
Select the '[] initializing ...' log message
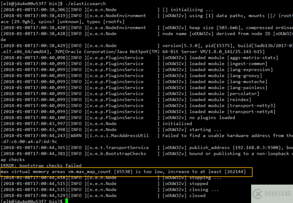(188, 10)
